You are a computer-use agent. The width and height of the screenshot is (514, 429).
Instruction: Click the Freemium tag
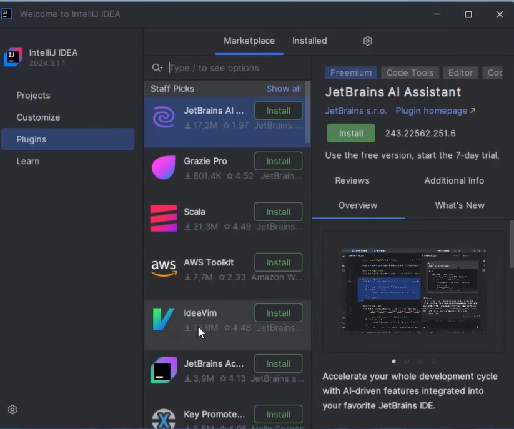(x=351, y=72)
